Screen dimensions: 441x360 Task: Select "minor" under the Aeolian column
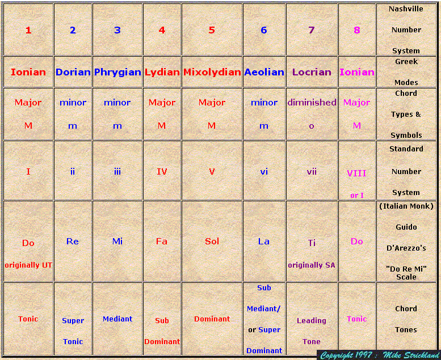(264, 103)
